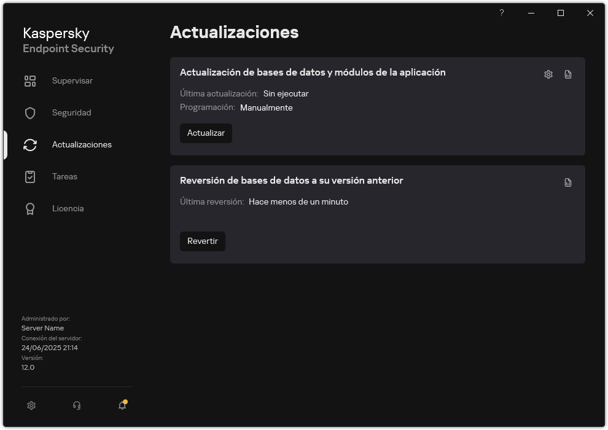Viewport: 608px width, 430px height.
Task: Switch to the Supervisar section
Action: [72, 80]
